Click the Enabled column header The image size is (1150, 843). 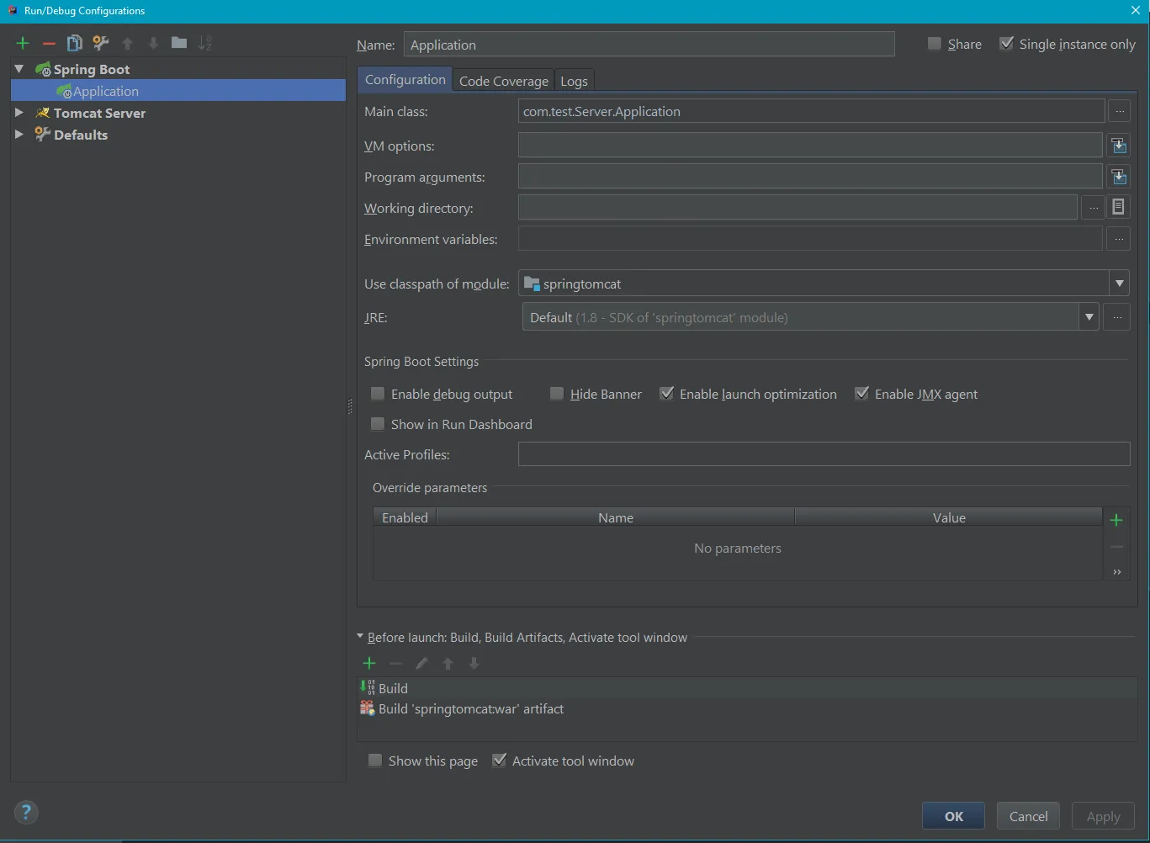[405, 517]
